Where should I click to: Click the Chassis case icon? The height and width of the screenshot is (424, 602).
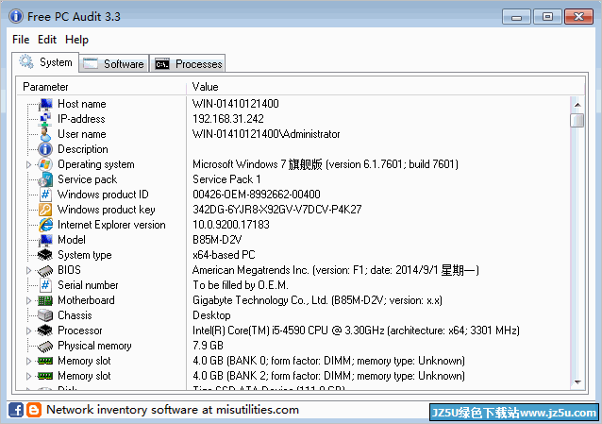[x=45, y=315]
